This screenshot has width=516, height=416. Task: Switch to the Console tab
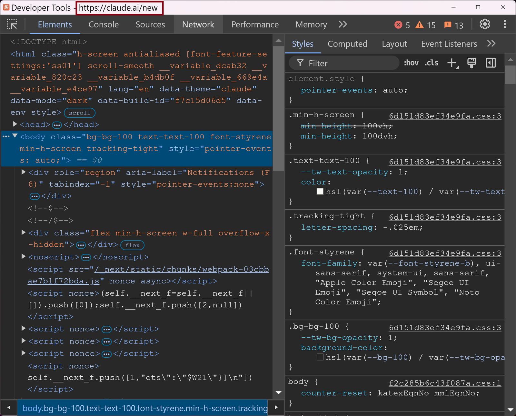pos(104,25)
